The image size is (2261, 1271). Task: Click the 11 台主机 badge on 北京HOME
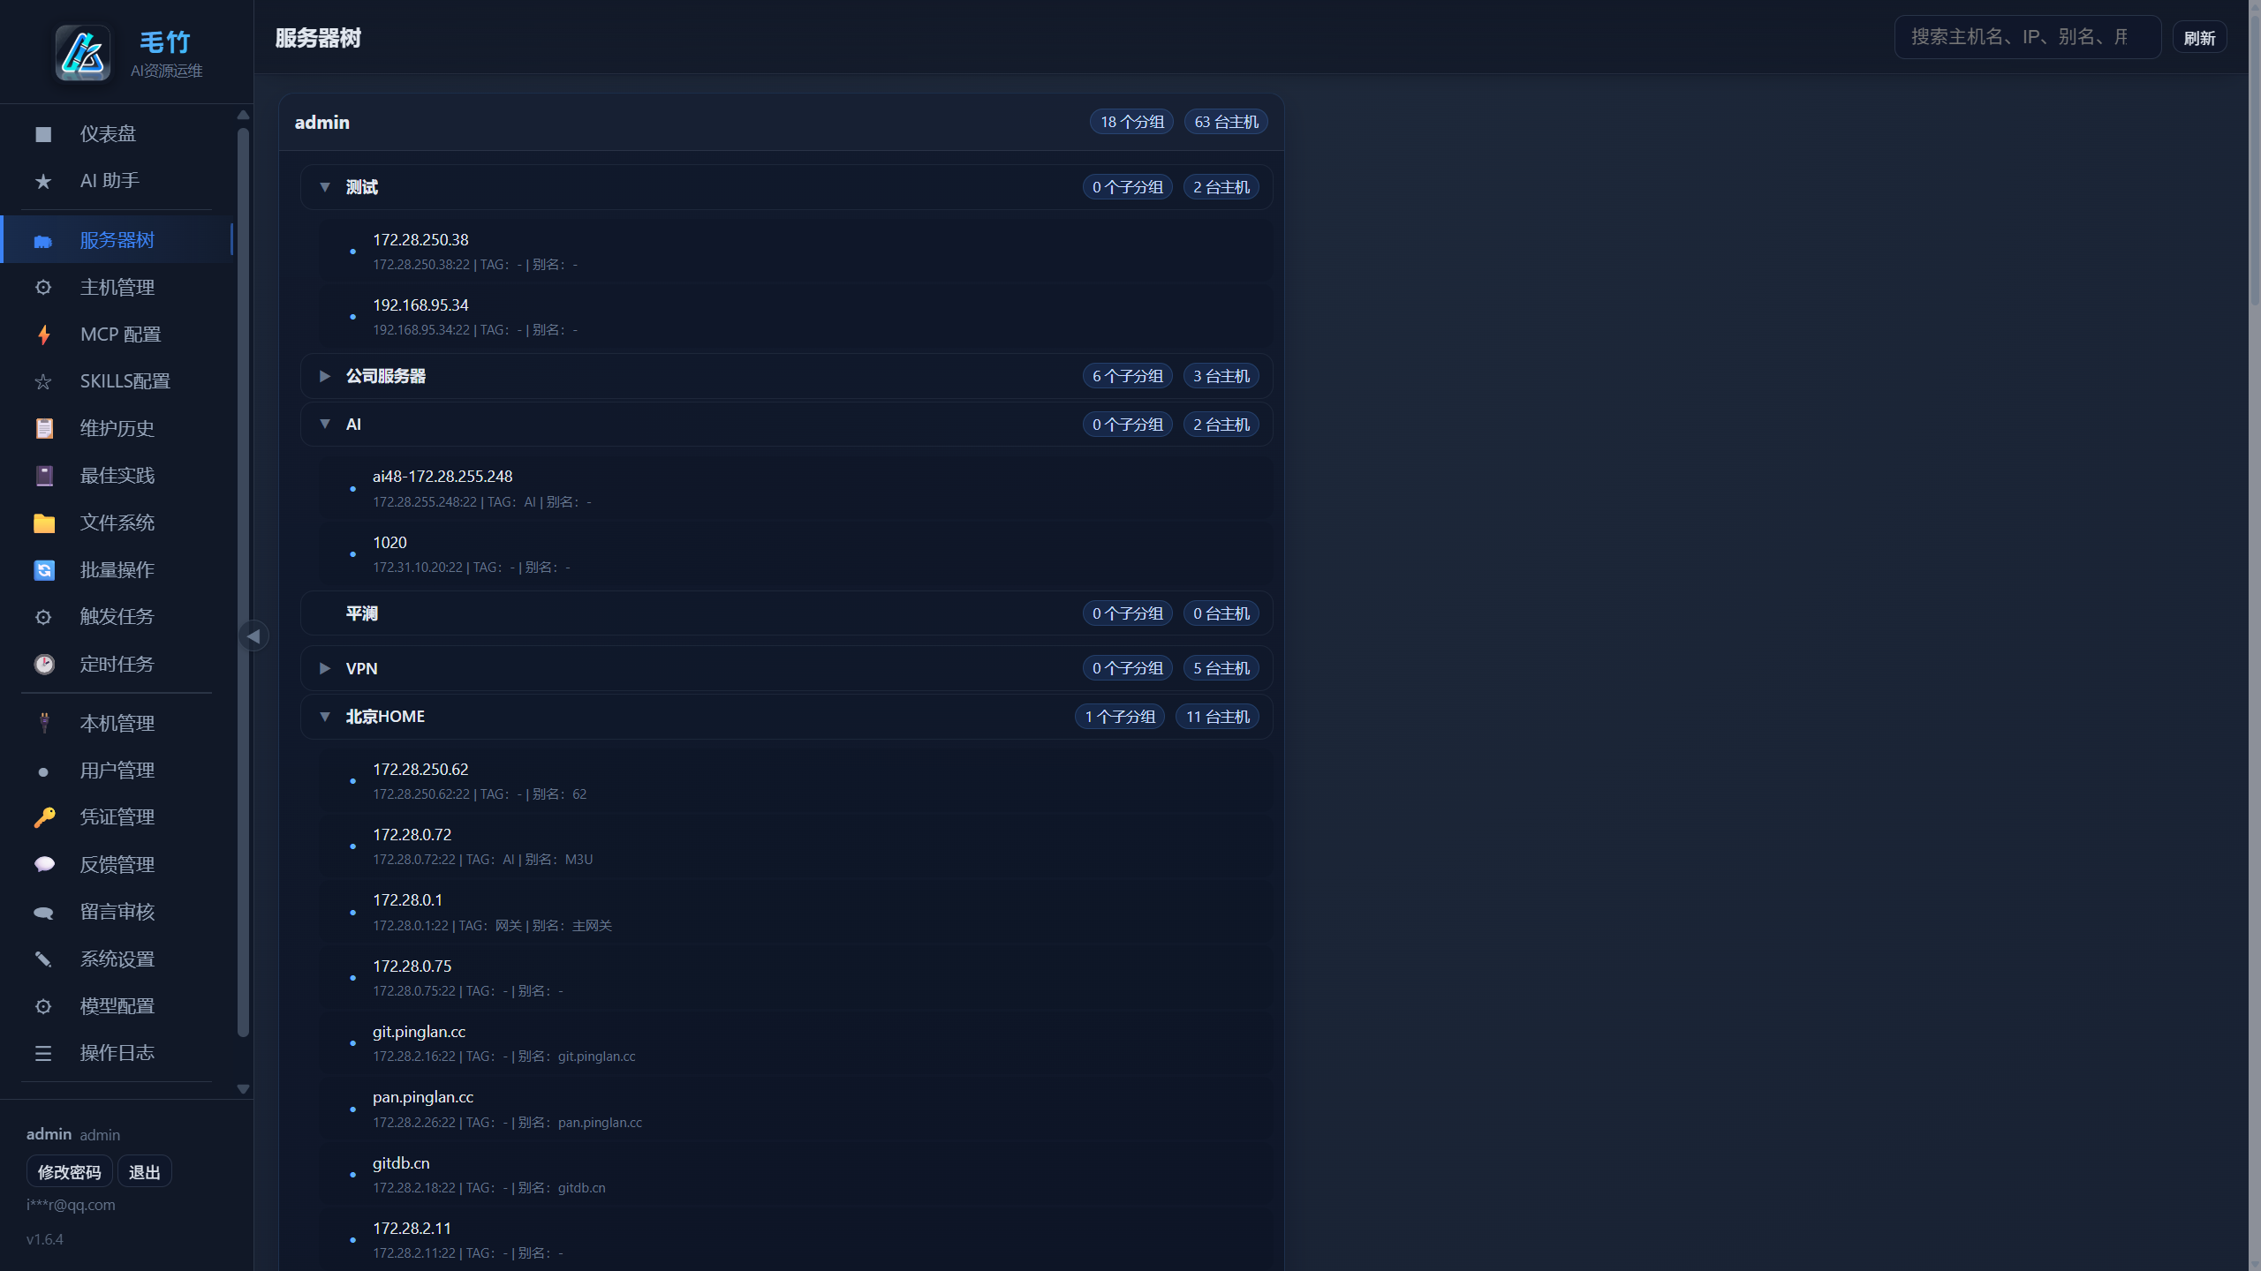(x=1217, y=717)
